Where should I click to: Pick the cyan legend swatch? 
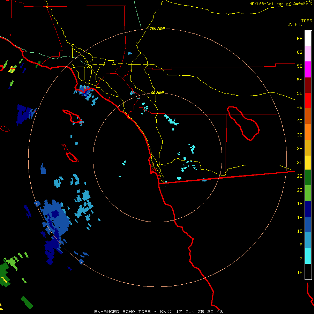(x=308, y=256)
